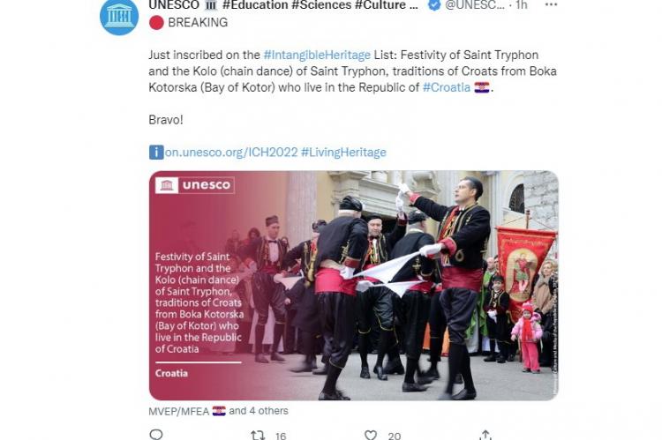Open the Saint Tryphon dance image
Viewport: 662px width, 440px height.
point(354,286)
